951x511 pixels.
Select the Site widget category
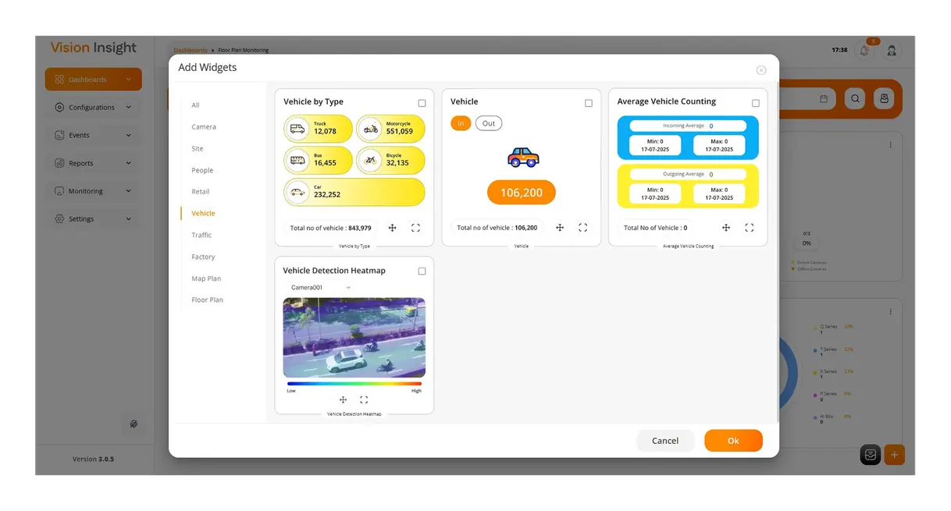pyautogui.click(x=198, y=148)
